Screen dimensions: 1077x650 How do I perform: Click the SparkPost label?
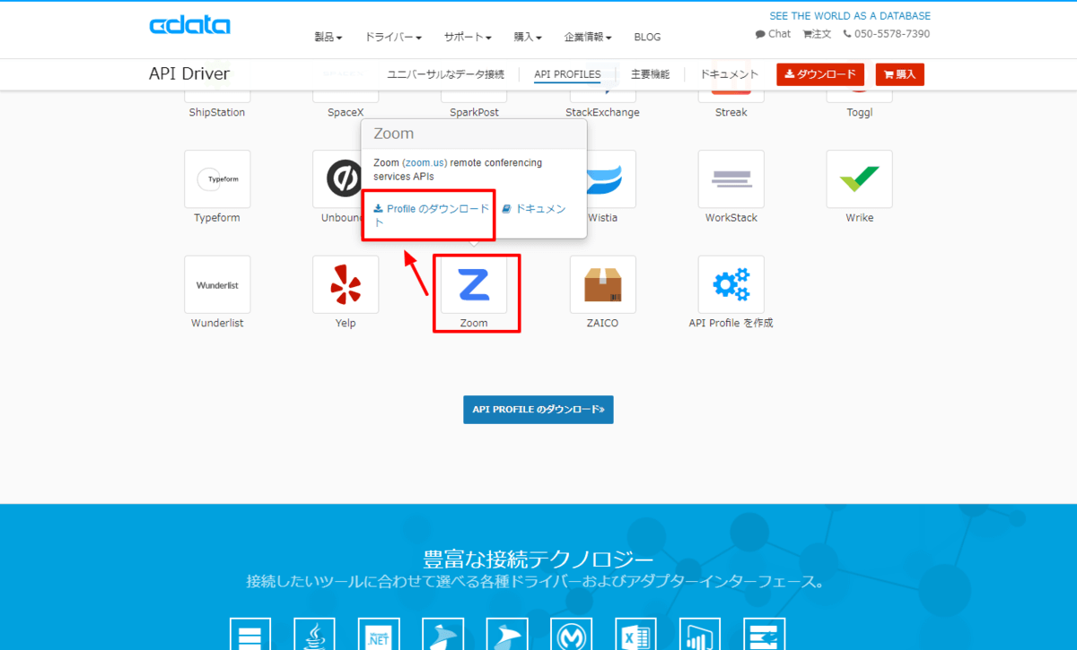474,113
